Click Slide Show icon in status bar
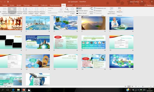The image size is (154, 92). coord(136,87)
